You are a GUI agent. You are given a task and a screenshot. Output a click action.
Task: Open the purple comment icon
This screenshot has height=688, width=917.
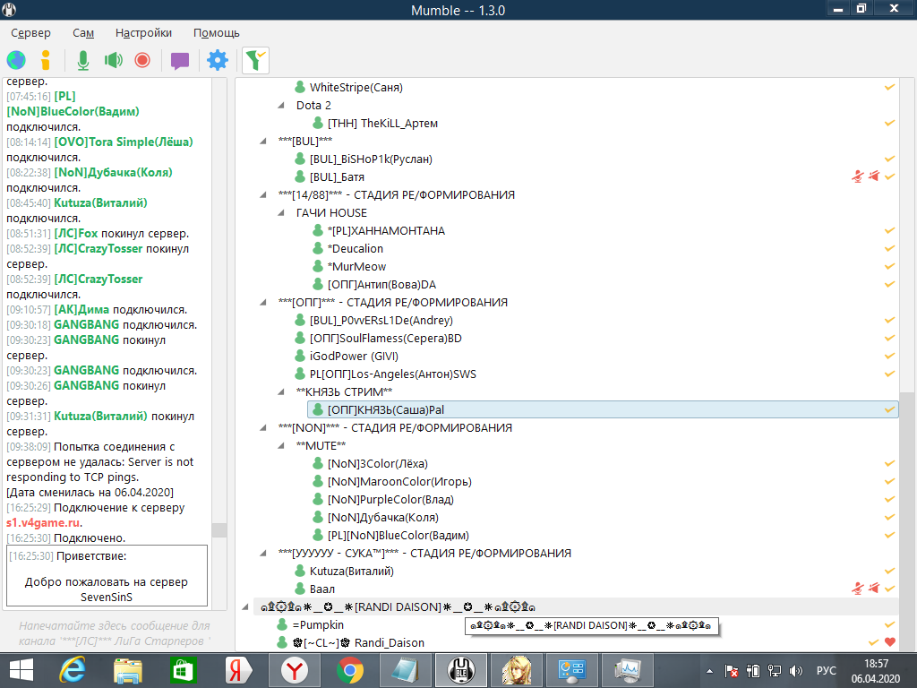[x=180, y=61]
